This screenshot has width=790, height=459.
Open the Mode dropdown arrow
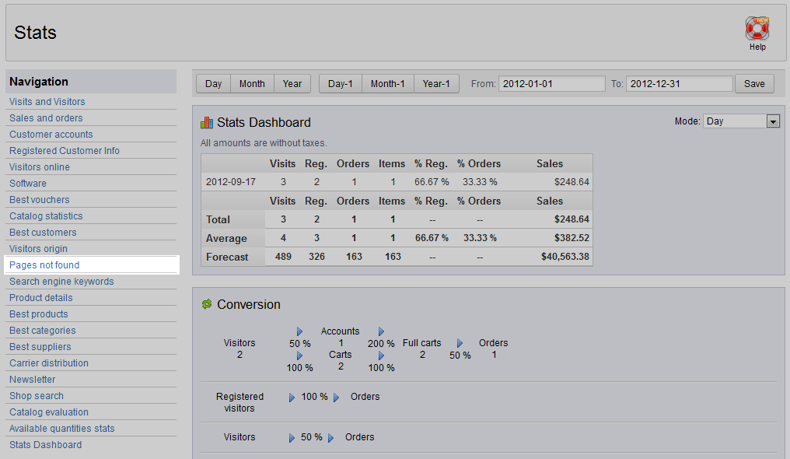pos(773,121)
